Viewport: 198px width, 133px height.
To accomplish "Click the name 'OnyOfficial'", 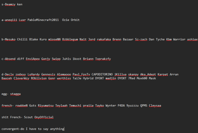I will [x=44, y=117].
